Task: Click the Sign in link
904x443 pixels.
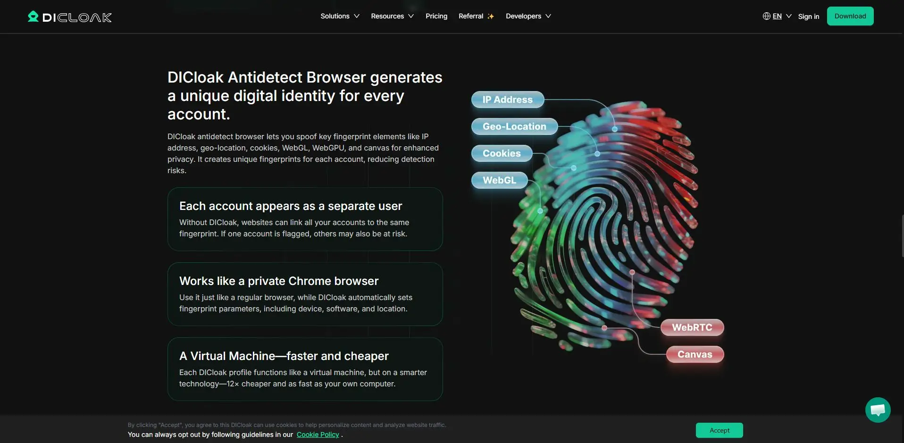Action: [x=809, y=17]
